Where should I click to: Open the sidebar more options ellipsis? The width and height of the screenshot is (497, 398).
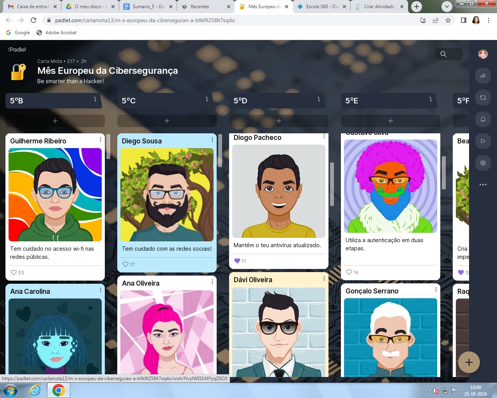[483, 185]
